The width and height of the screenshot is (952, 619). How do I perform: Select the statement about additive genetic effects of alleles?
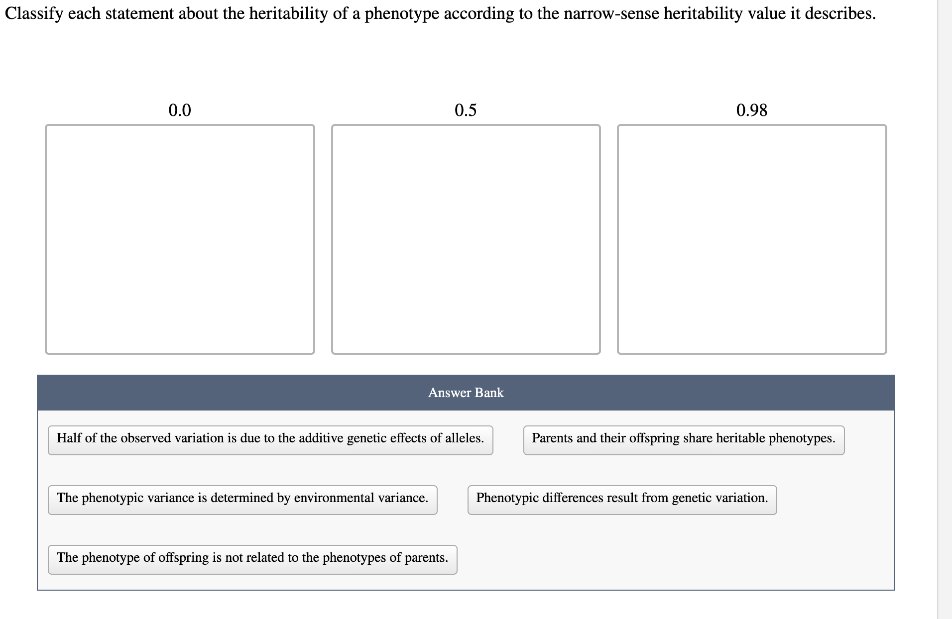click(x=270, y=440)
